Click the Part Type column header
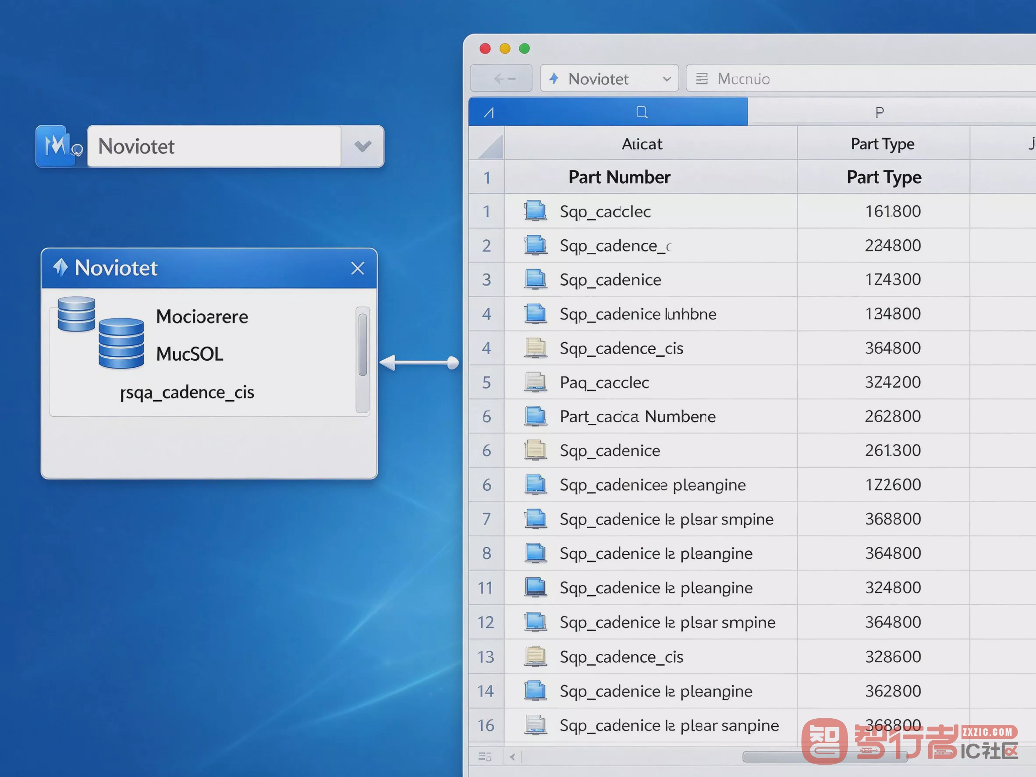The image size is (1036, 777). click(x=883, y=144)
